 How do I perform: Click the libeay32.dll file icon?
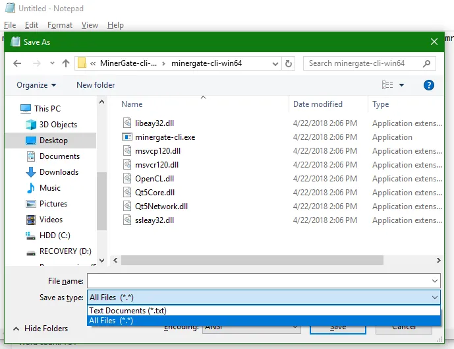127,123
